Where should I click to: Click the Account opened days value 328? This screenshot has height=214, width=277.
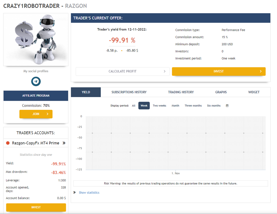click(x=63, y=187)
